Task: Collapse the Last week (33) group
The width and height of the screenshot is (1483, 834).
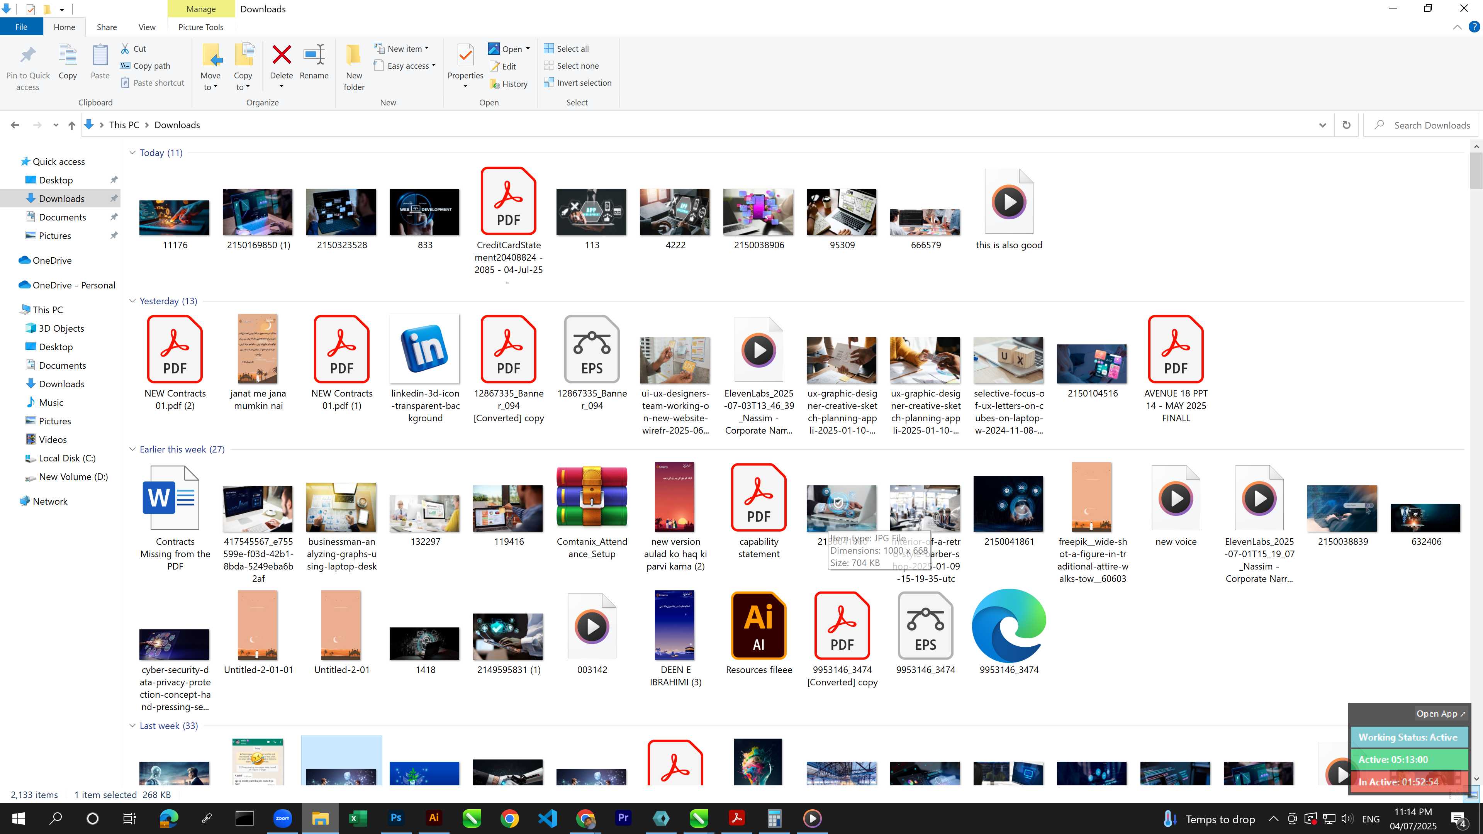Action: point(132,726)
